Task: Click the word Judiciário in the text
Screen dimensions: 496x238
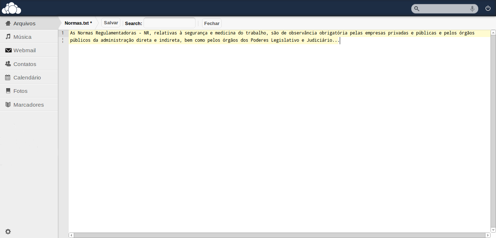Action: click(x=319, y=40)
